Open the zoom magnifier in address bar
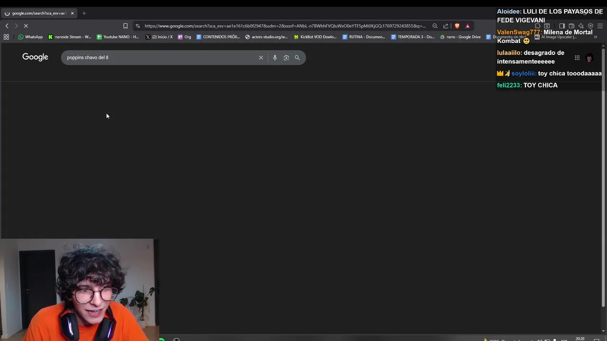 (x=435, y=26)
